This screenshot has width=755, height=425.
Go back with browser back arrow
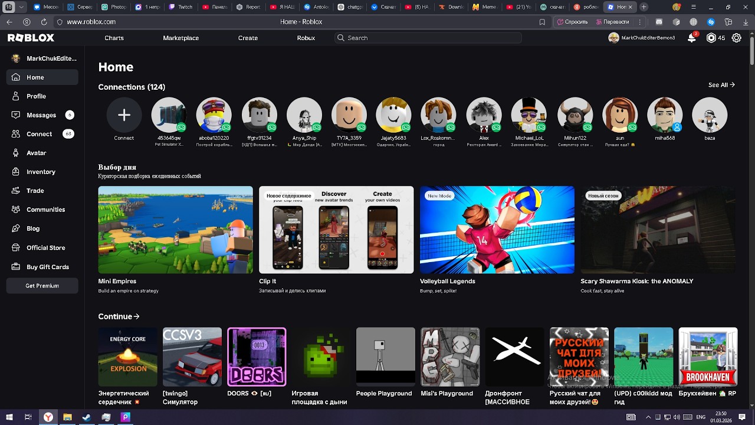(x=9, y=22)
